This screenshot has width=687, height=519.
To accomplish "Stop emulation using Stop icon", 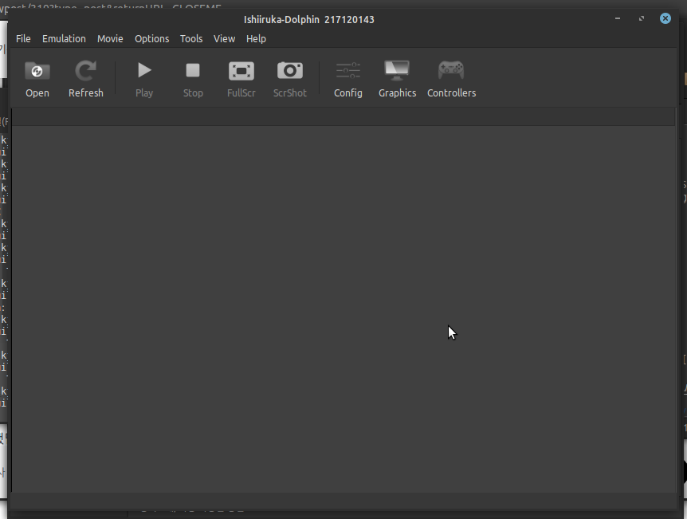I will coord(193,80).
